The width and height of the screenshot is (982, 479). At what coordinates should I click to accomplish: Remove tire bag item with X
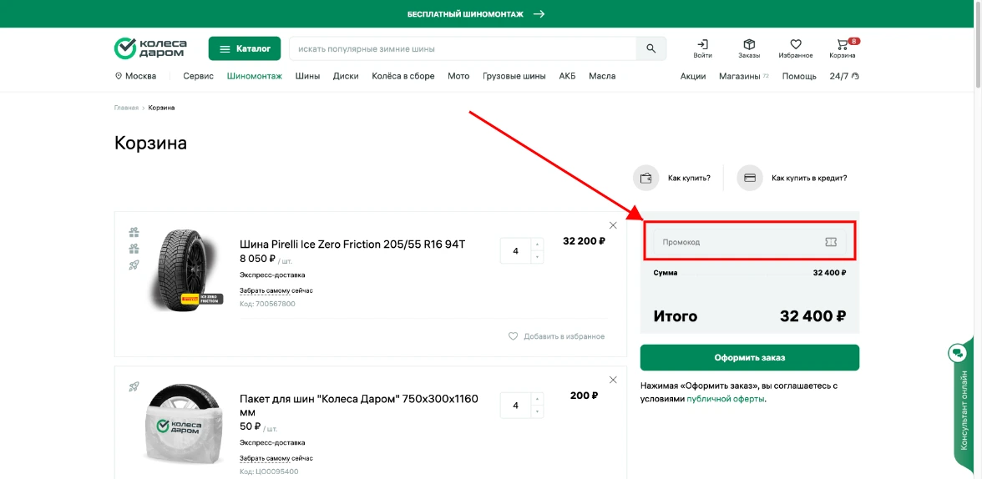coord(613,380)
